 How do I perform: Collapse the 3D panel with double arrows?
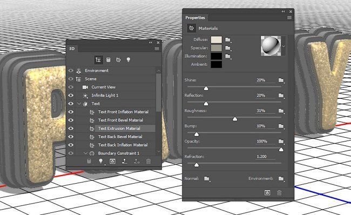pos(151,42)
